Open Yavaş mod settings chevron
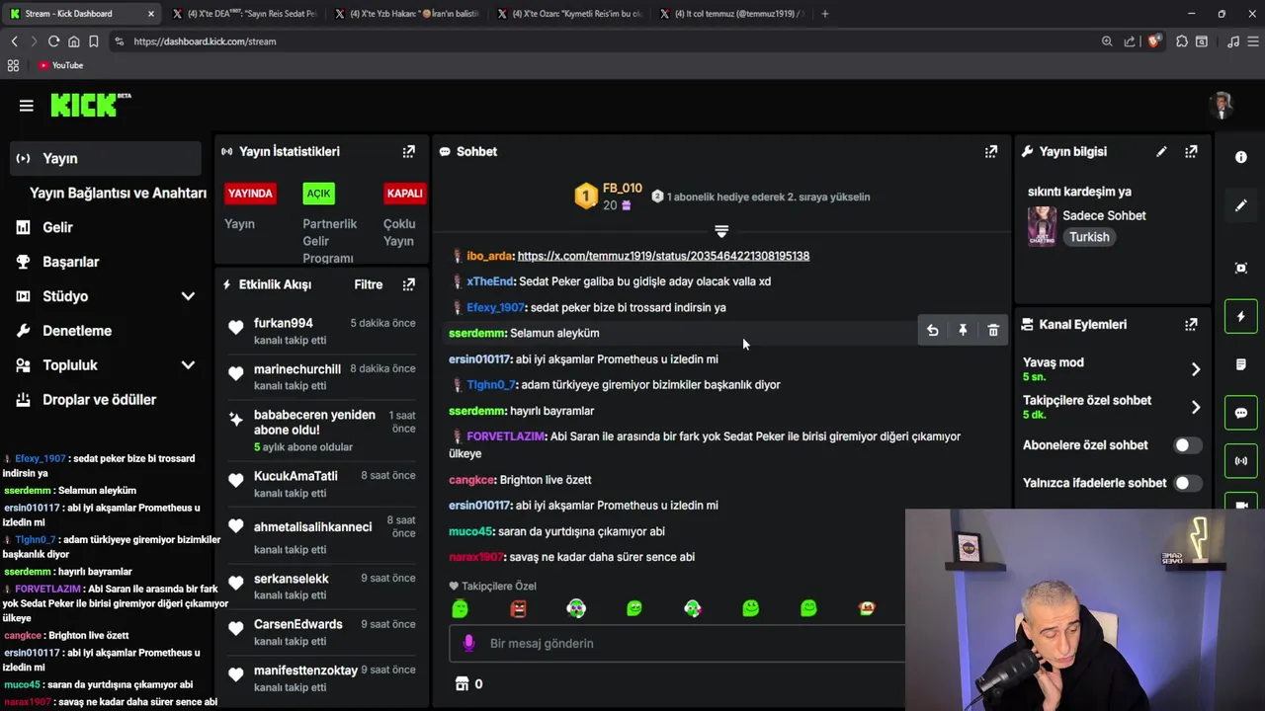 [1195, 369]
